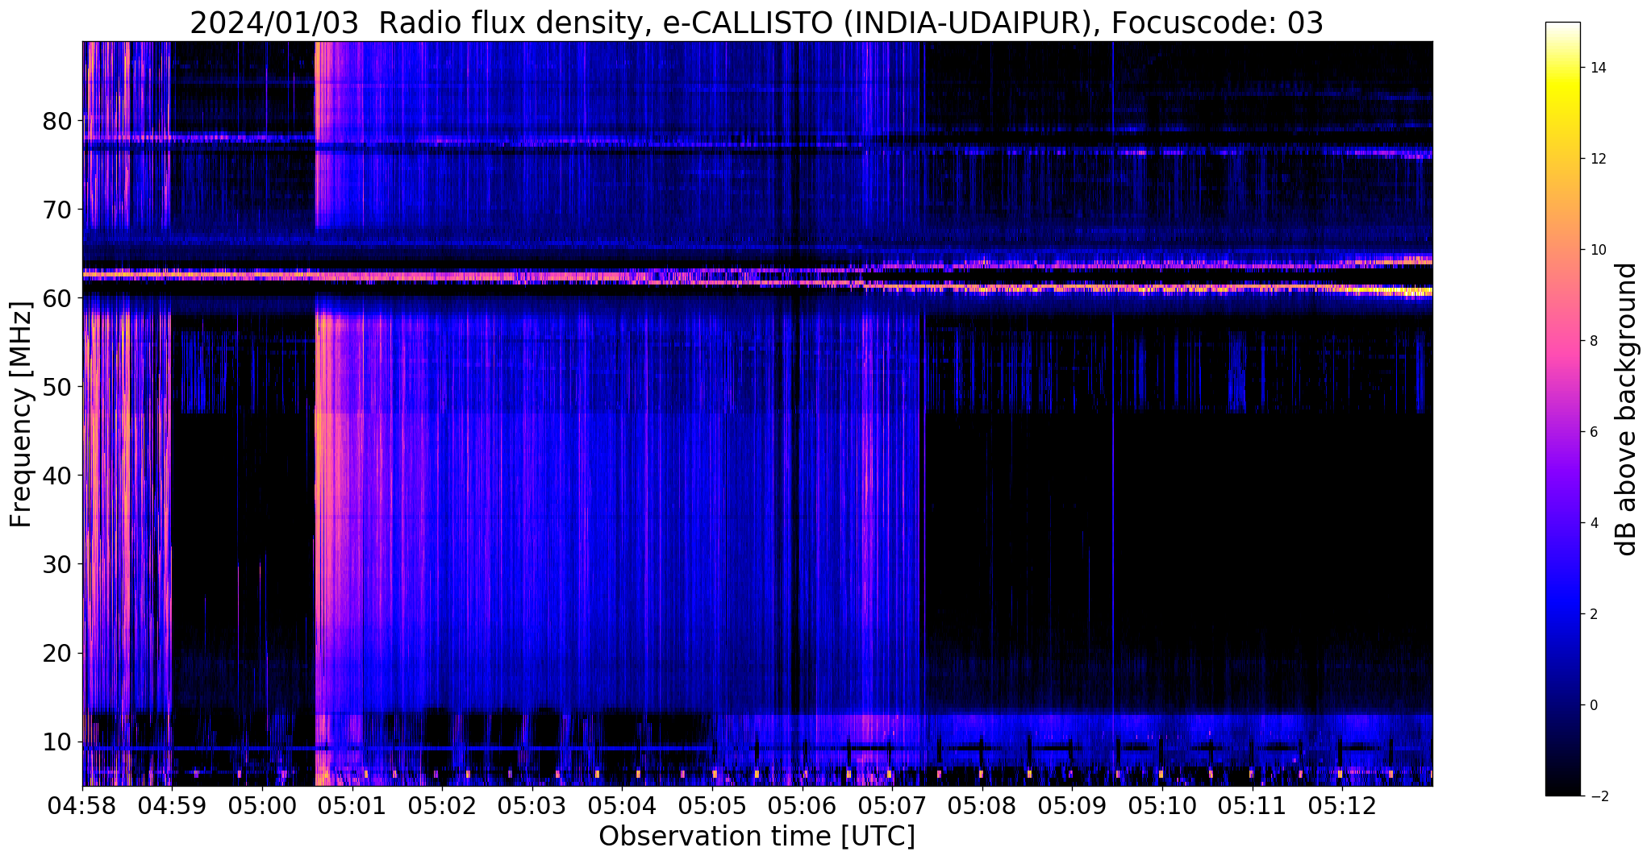The width and height of the screenshot is (1651, 860).
Task: Click the 05:10 time tick label
Action: pos(1163,805)
